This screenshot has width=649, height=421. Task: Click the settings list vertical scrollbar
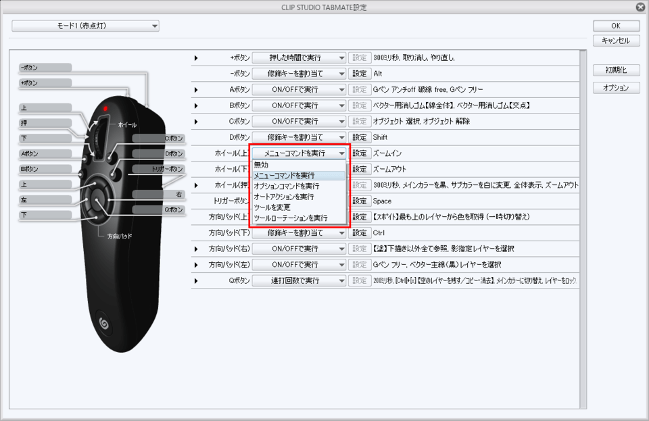tap(583, 230)
